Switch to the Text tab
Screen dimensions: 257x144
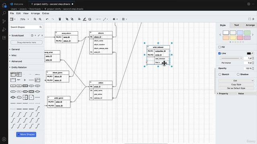tap(237, 25)
